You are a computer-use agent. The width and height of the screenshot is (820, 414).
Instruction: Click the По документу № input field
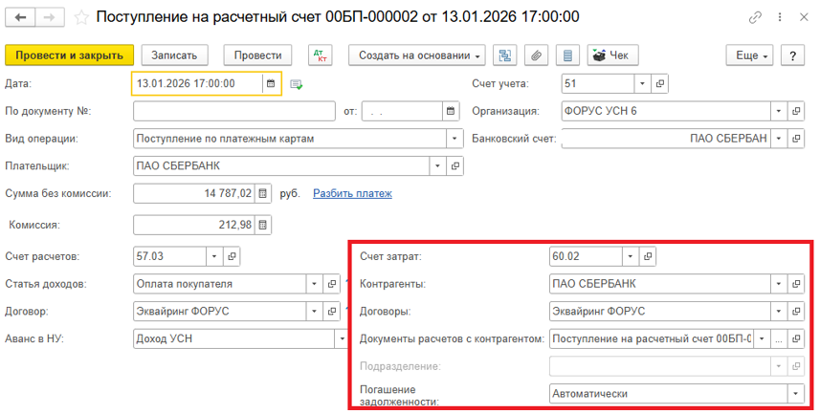(233, 112)
